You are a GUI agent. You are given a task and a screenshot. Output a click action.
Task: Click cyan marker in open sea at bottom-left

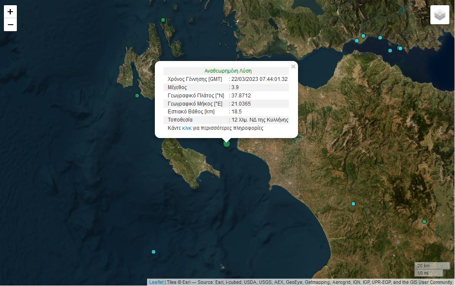pos(154,252)
